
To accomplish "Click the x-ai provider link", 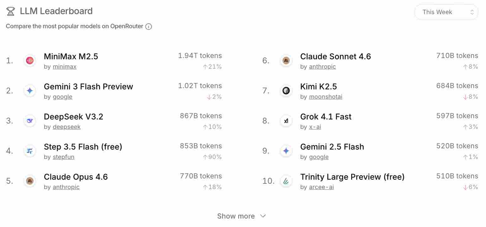I will pyautogui.click(x=315, y=127).
